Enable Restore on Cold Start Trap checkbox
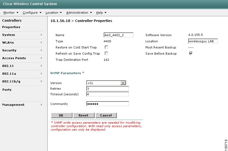Screen dimensions: 228x151 coord(106,47)
